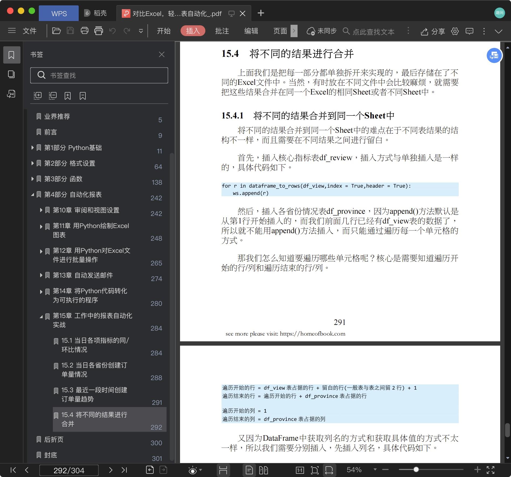Expand 第2部分 格式设置 bookmark
This screenshot has width=511, height=477.
[x=32, y=163]
